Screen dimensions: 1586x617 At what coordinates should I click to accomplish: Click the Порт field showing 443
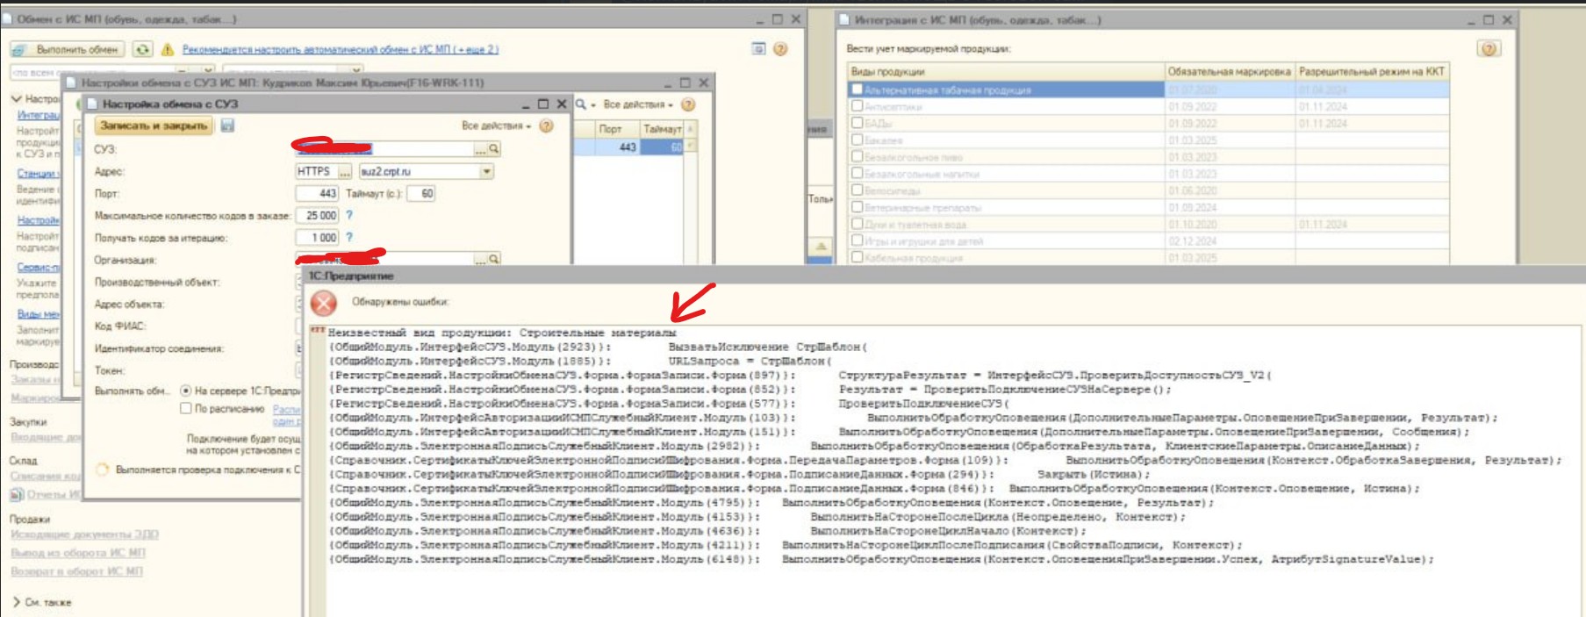click(317, 193)
